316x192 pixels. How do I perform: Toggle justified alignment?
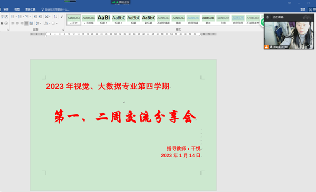[26, 23]
